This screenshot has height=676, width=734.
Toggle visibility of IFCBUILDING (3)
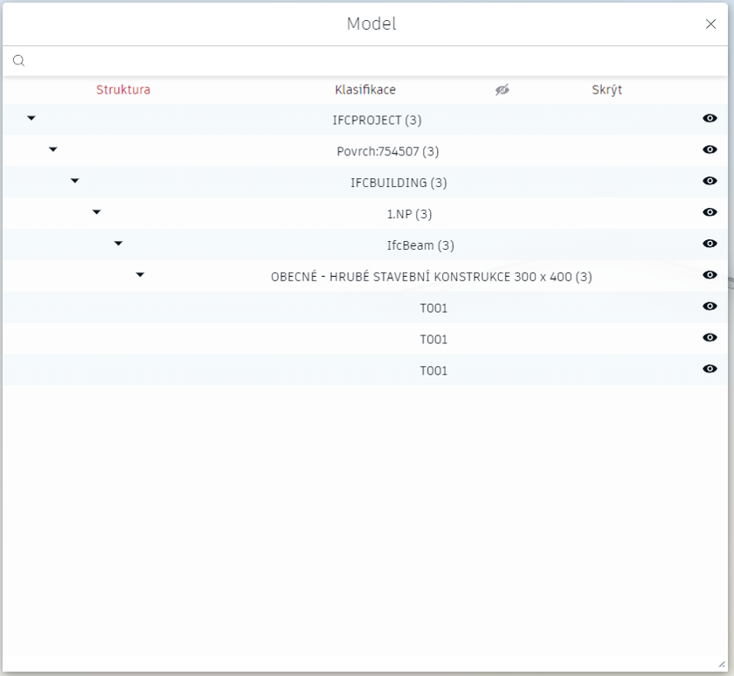(710, 182)
